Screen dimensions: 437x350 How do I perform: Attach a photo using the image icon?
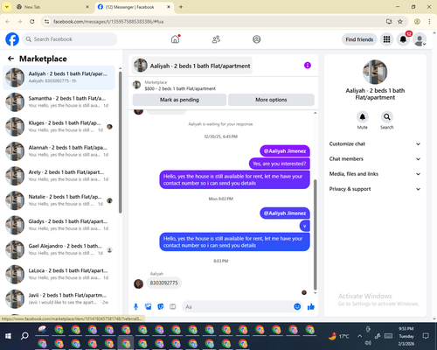(149, 306)
